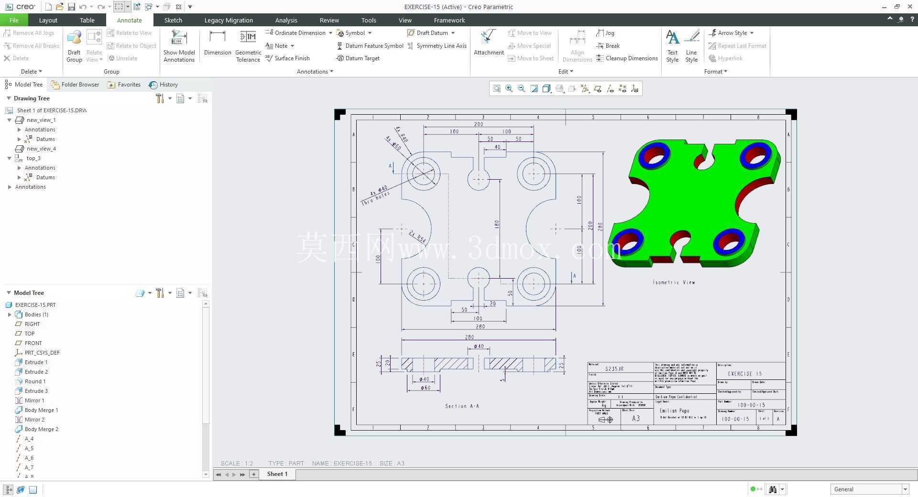Add a new sheet with plus button
Viewport: 918px width, 497px height.
tap(254, 474)
